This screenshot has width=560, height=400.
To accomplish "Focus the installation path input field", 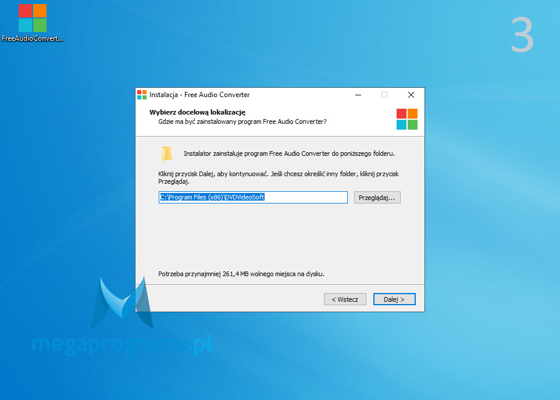I will pyautogui.click(x=253, y=197).
